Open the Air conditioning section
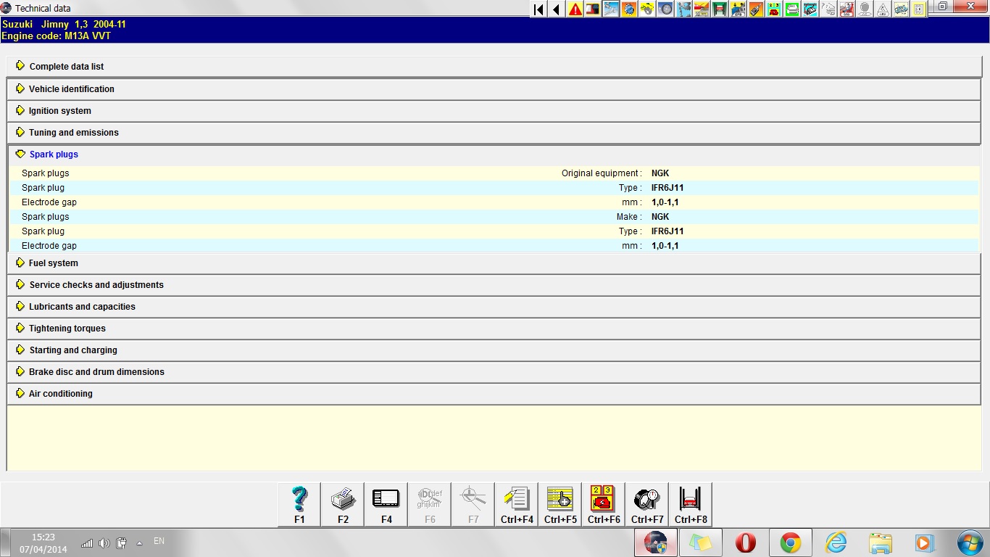The width and height of the screenshot is (990, 557). click(x=60, y=394)
